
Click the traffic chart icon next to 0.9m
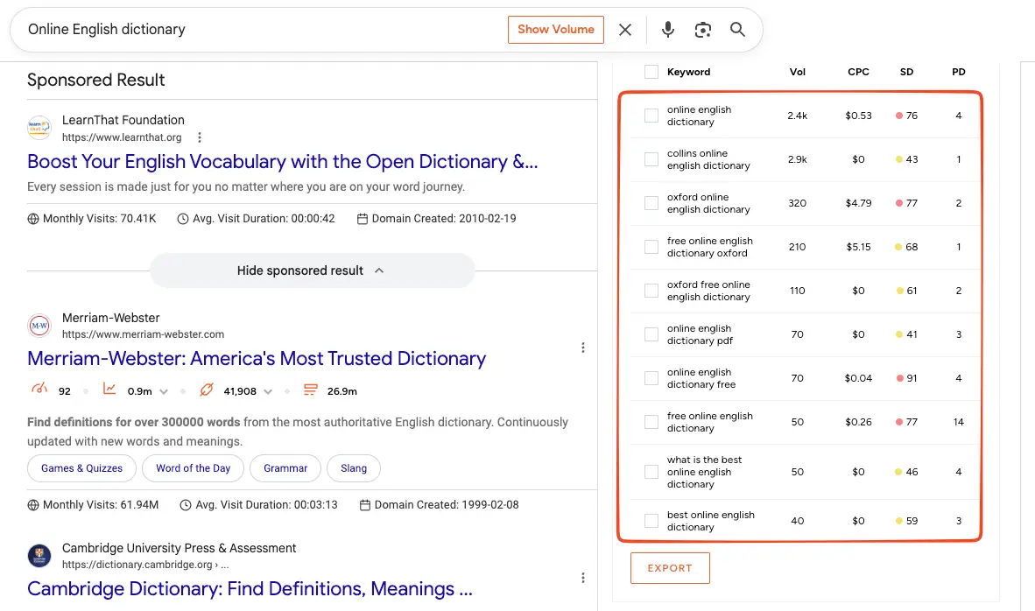click(109, 390)
